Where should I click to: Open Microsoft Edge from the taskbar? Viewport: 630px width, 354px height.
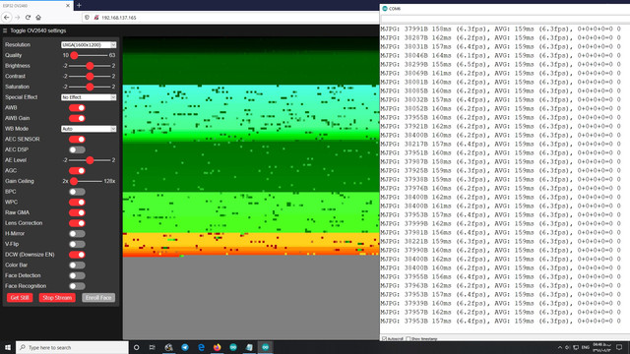pyautogui.click(x=201, y=347)
